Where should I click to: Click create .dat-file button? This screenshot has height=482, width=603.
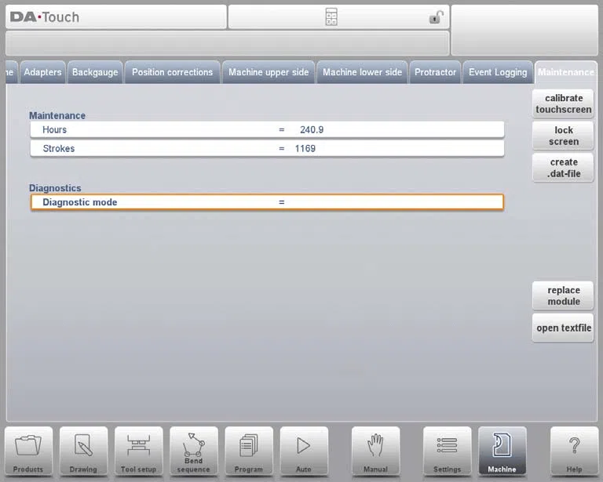(x=564, y=168)
